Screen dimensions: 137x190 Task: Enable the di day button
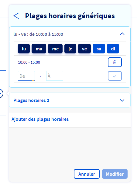[113, 49]
